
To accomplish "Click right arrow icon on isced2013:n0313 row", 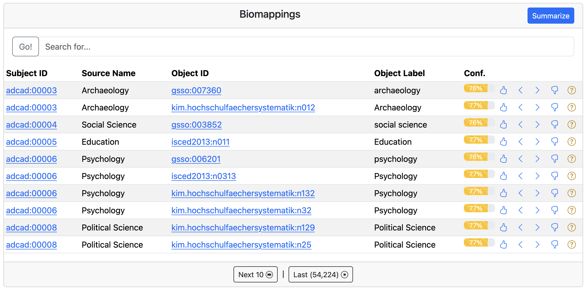I will (x=537, y=176).
